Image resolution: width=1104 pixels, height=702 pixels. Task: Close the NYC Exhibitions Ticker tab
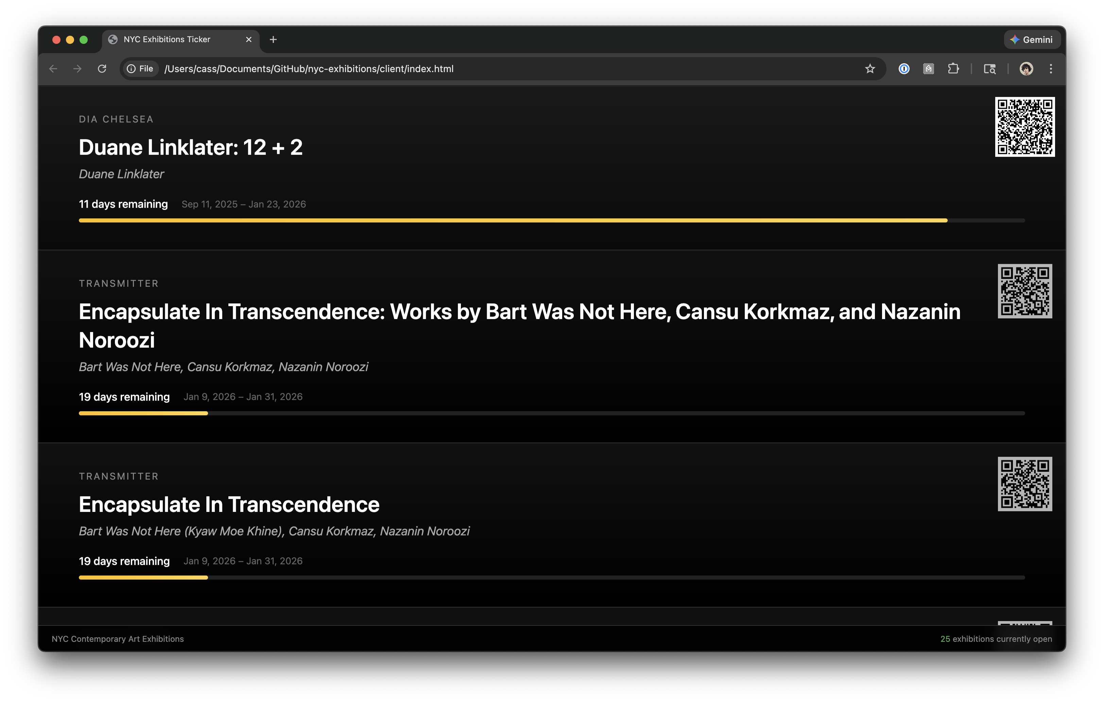[248, 39]
